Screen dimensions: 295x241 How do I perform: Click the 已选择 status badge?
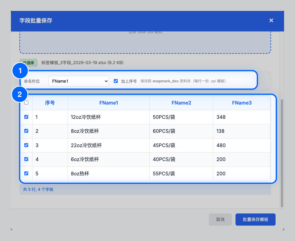click(x=29, y=63)
